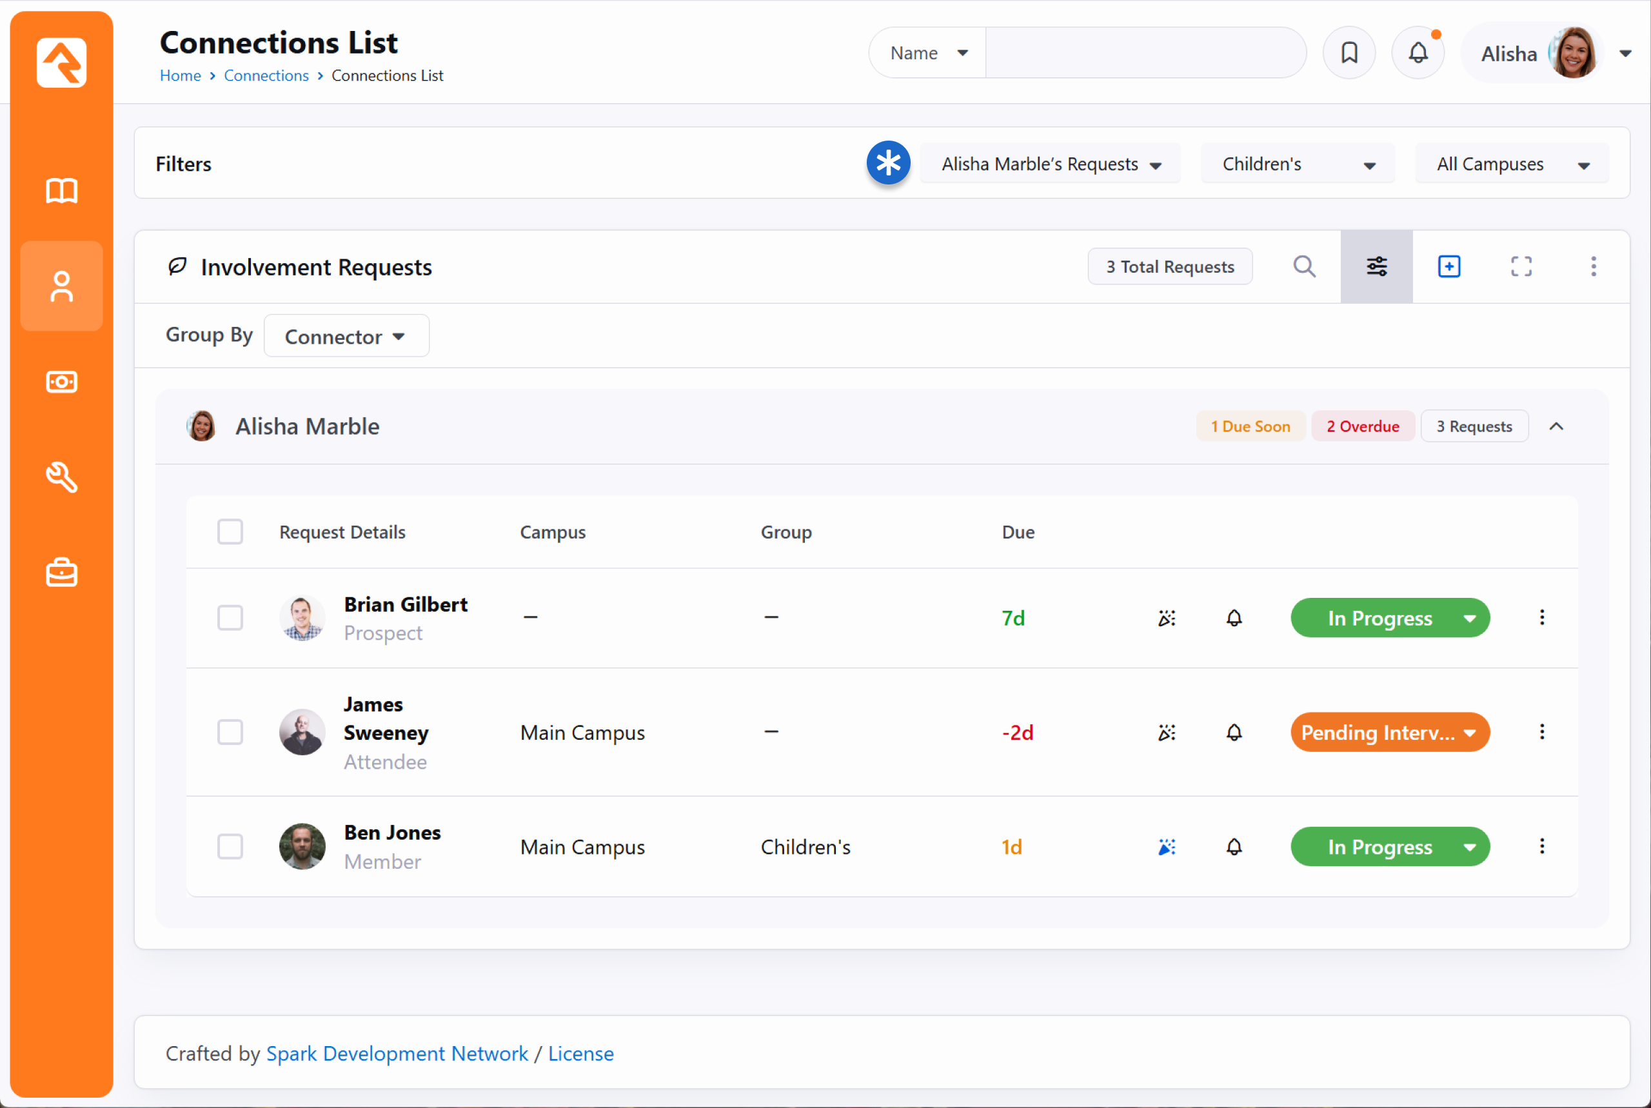Screen dimensions: 1651x1108
Task: Toggle the select-all header checkbox
Action: click(230, 531)
